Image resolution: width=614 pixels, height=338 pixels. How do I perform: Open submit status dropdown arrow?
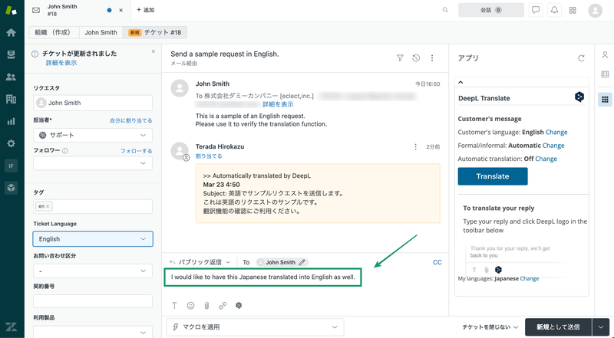tap(601, 327)
